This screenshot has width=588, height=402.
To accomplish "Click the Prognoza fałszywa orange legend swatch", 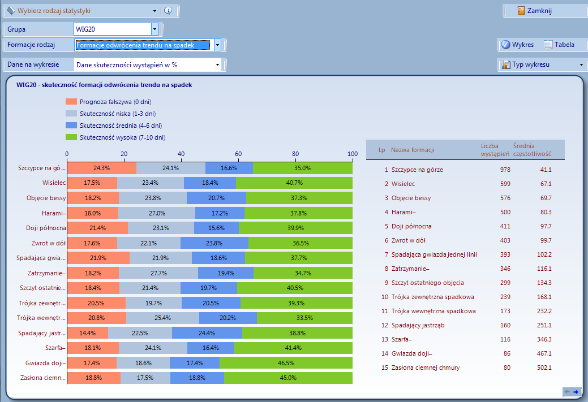I will (x=71, y=102).
